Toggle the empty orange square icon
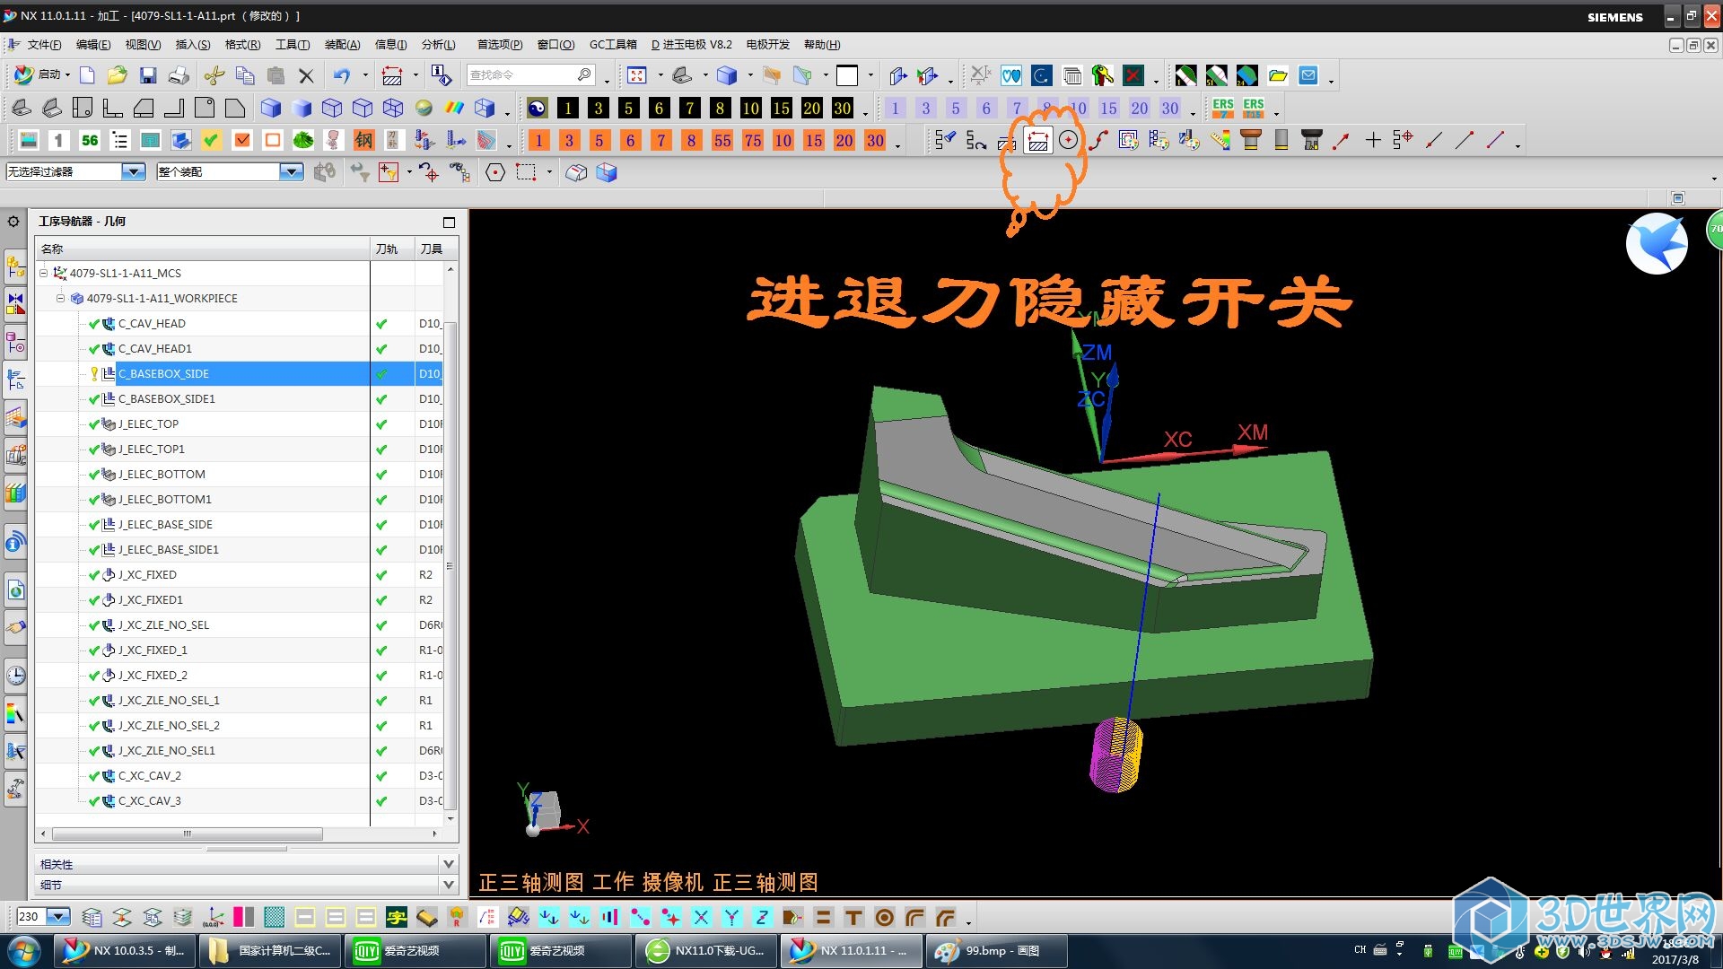The height and width of the screenshot is (969, 1723). pyautogui.click(x=272, y=140)
